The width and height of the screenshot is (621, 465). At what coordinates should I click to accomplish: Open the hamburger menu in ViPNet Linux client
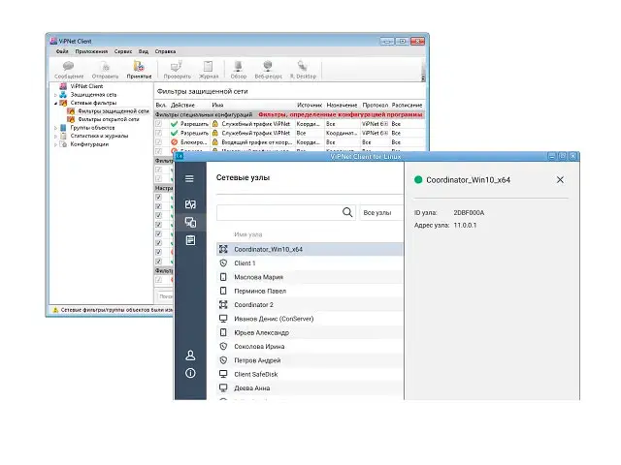point(190,178)
